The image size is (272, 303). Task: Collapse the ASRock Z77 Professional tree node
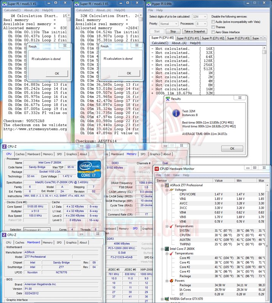162,186
